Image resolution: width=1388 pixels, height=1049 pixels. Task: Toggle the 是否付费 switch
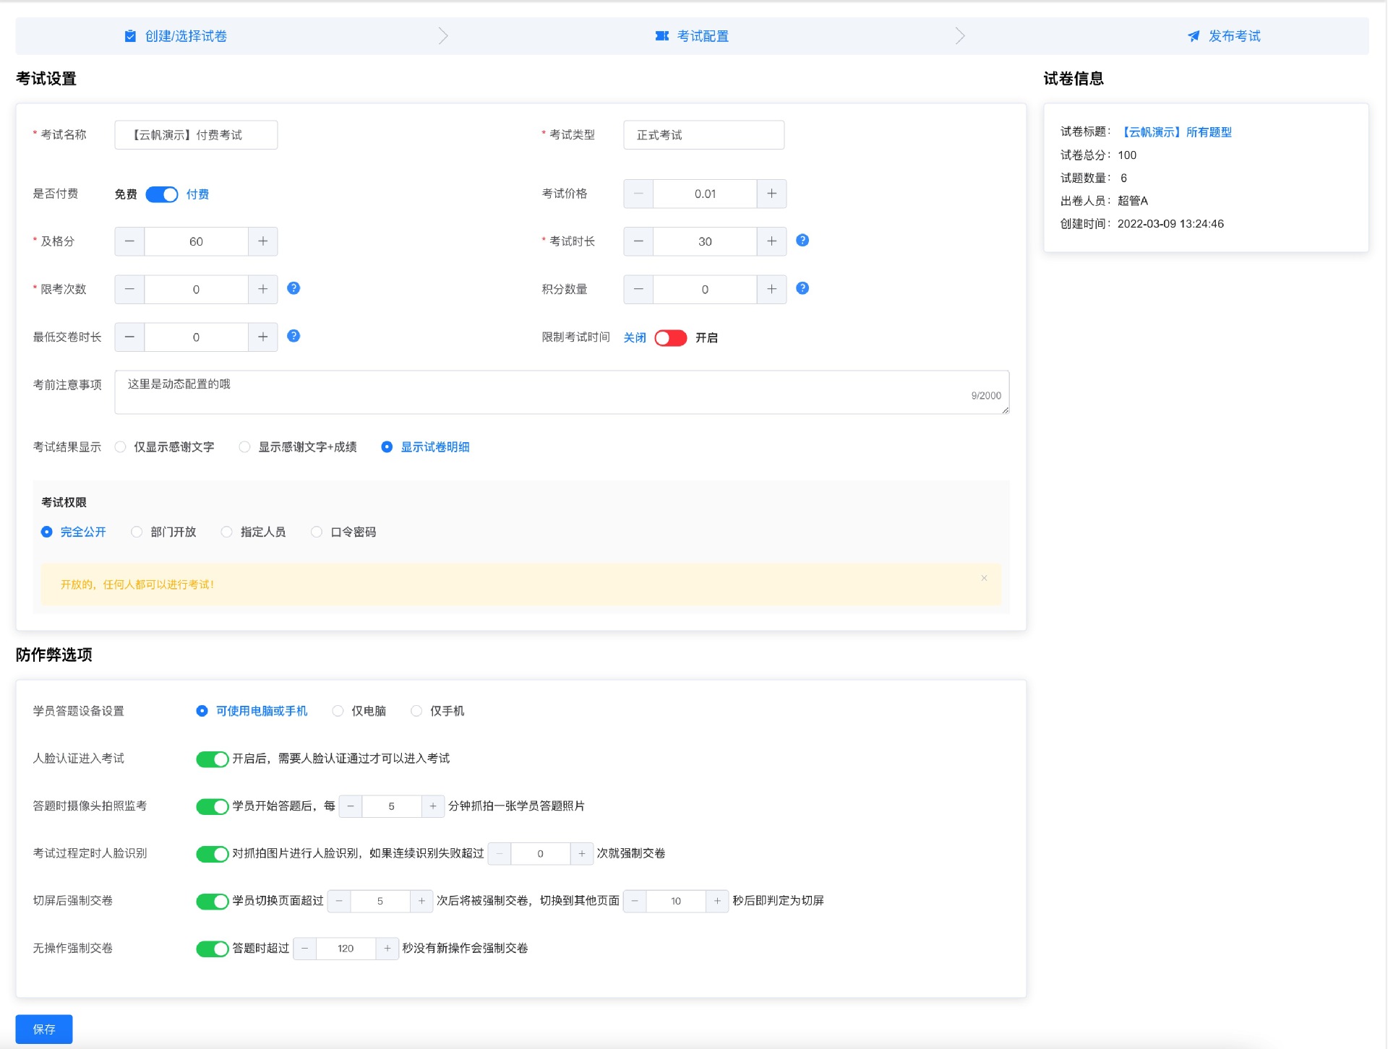(162, 194)
